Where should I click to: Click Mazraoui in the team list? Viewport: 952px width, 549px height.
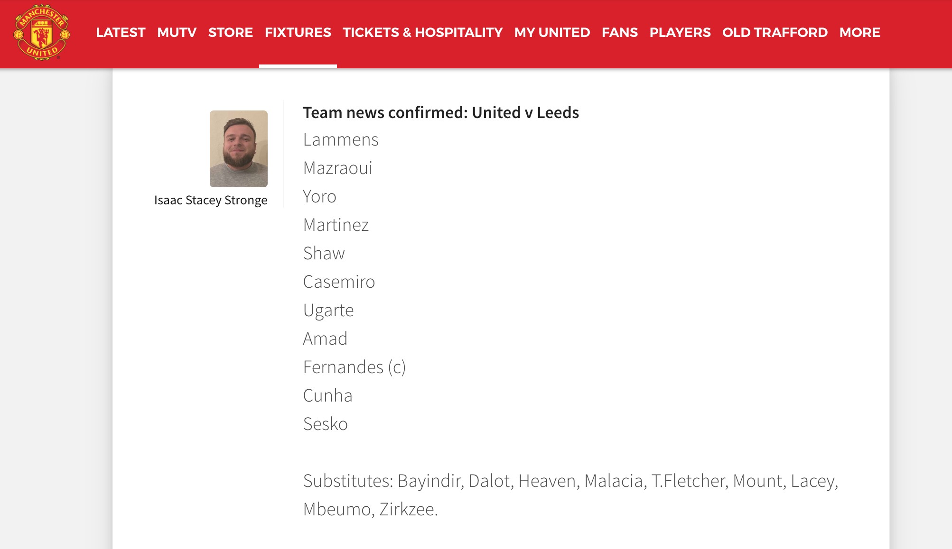(337, 168)
